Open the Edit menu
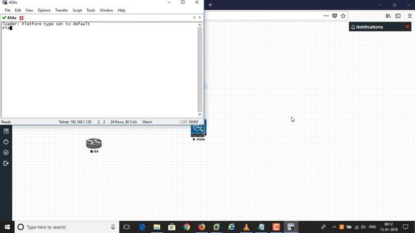This screenshot has width=415, height=233. [x=18, y=10]
